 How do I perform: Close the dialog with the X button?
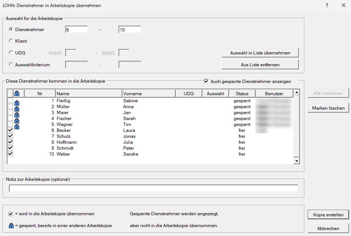(x=344, y=6)
